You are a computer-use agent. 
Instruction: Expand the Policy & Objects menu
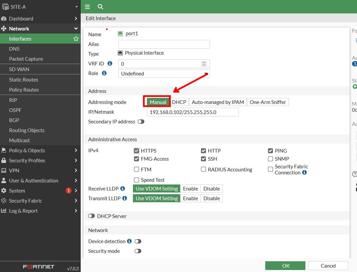click(x=40, y=151)
